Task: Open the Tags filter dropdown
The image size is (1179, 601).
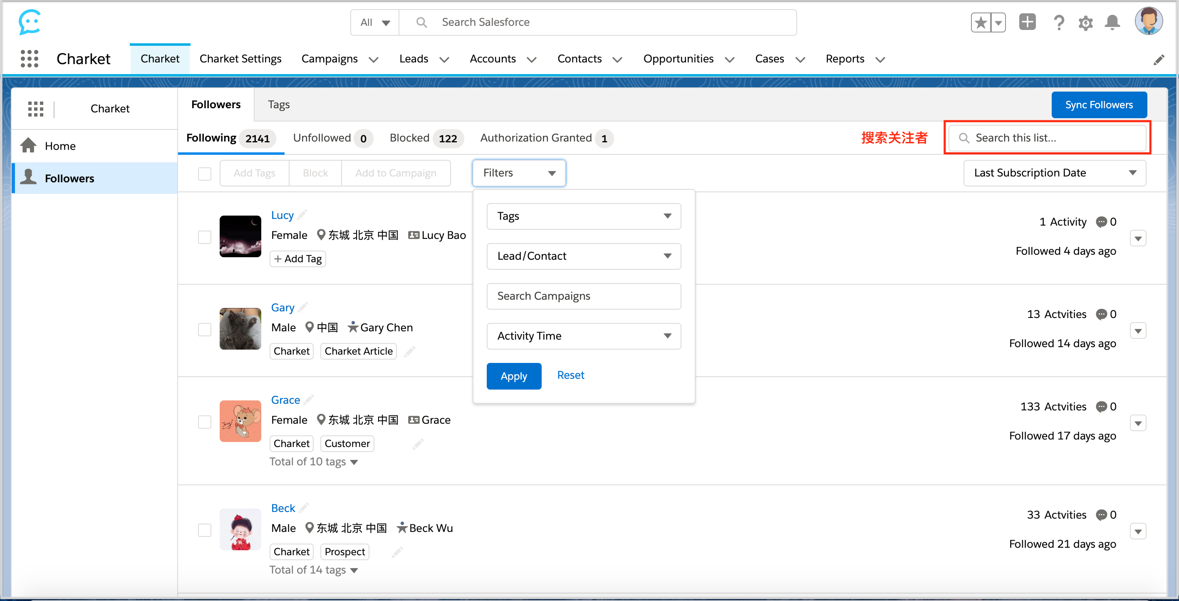Action: click(584, 216)
